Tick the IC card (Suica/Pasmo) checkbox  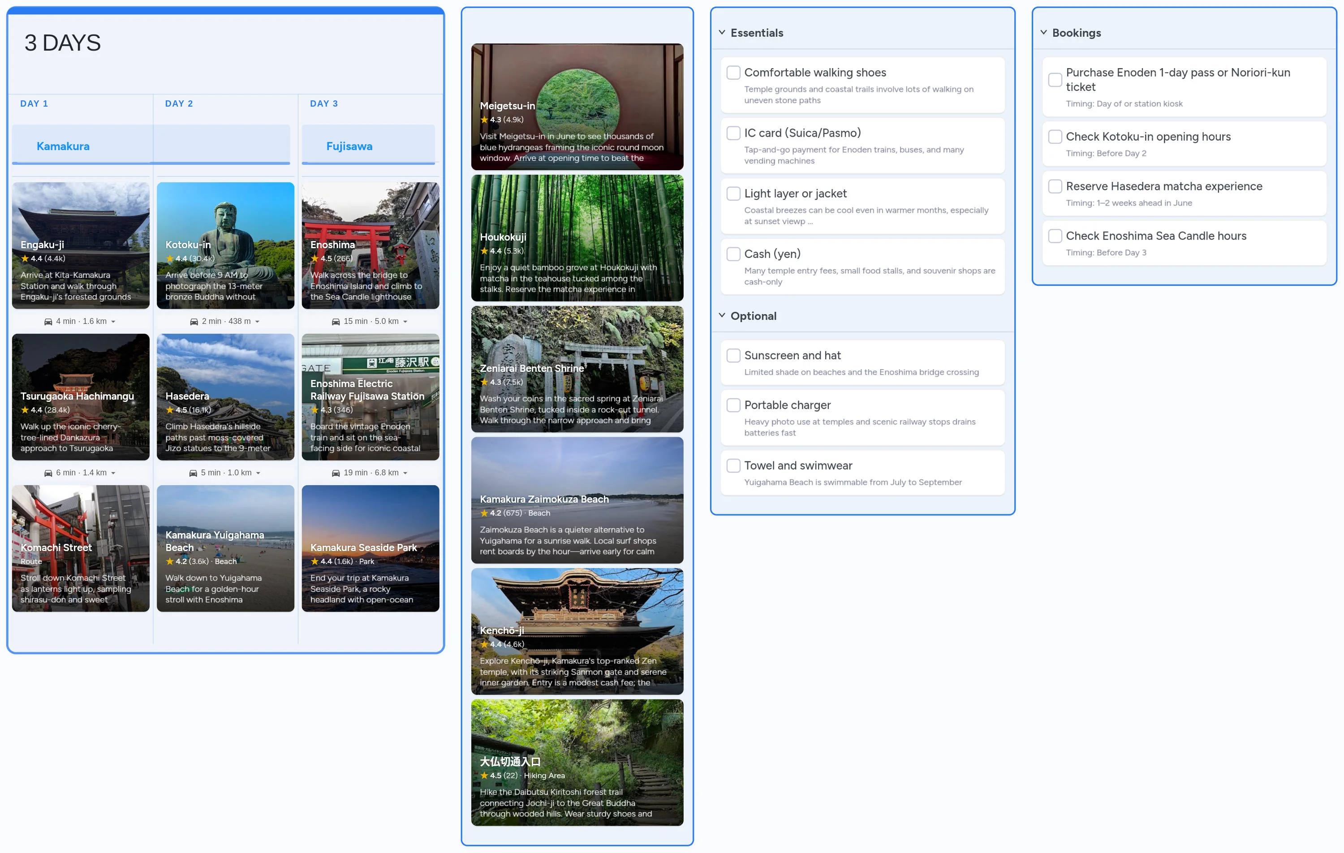coord(733,133)
